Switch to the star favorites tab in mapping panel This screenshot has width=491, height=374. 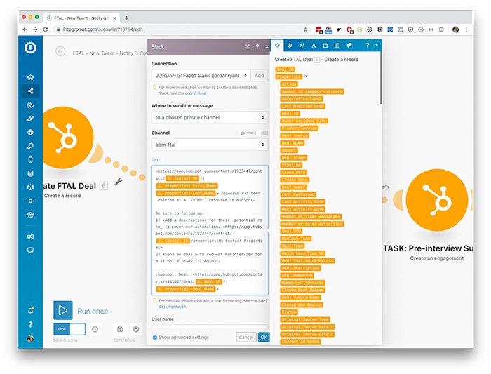[x=277, y=46]
